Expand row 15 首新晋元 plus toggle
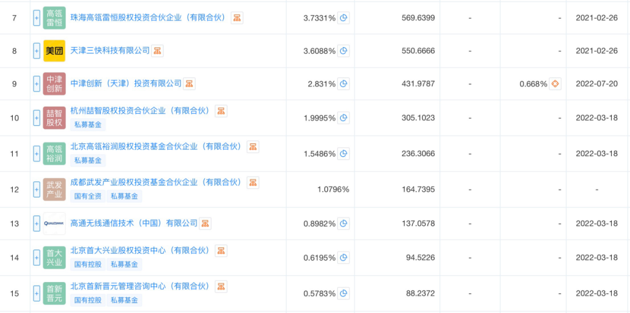This screenshot has width=630, height=313. pos(37,293)
